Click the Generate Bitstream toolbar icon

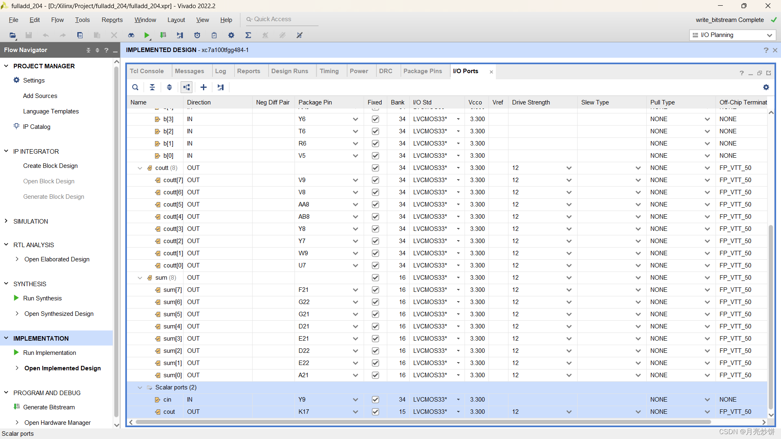pyautogui.click(x=163, y=35)
